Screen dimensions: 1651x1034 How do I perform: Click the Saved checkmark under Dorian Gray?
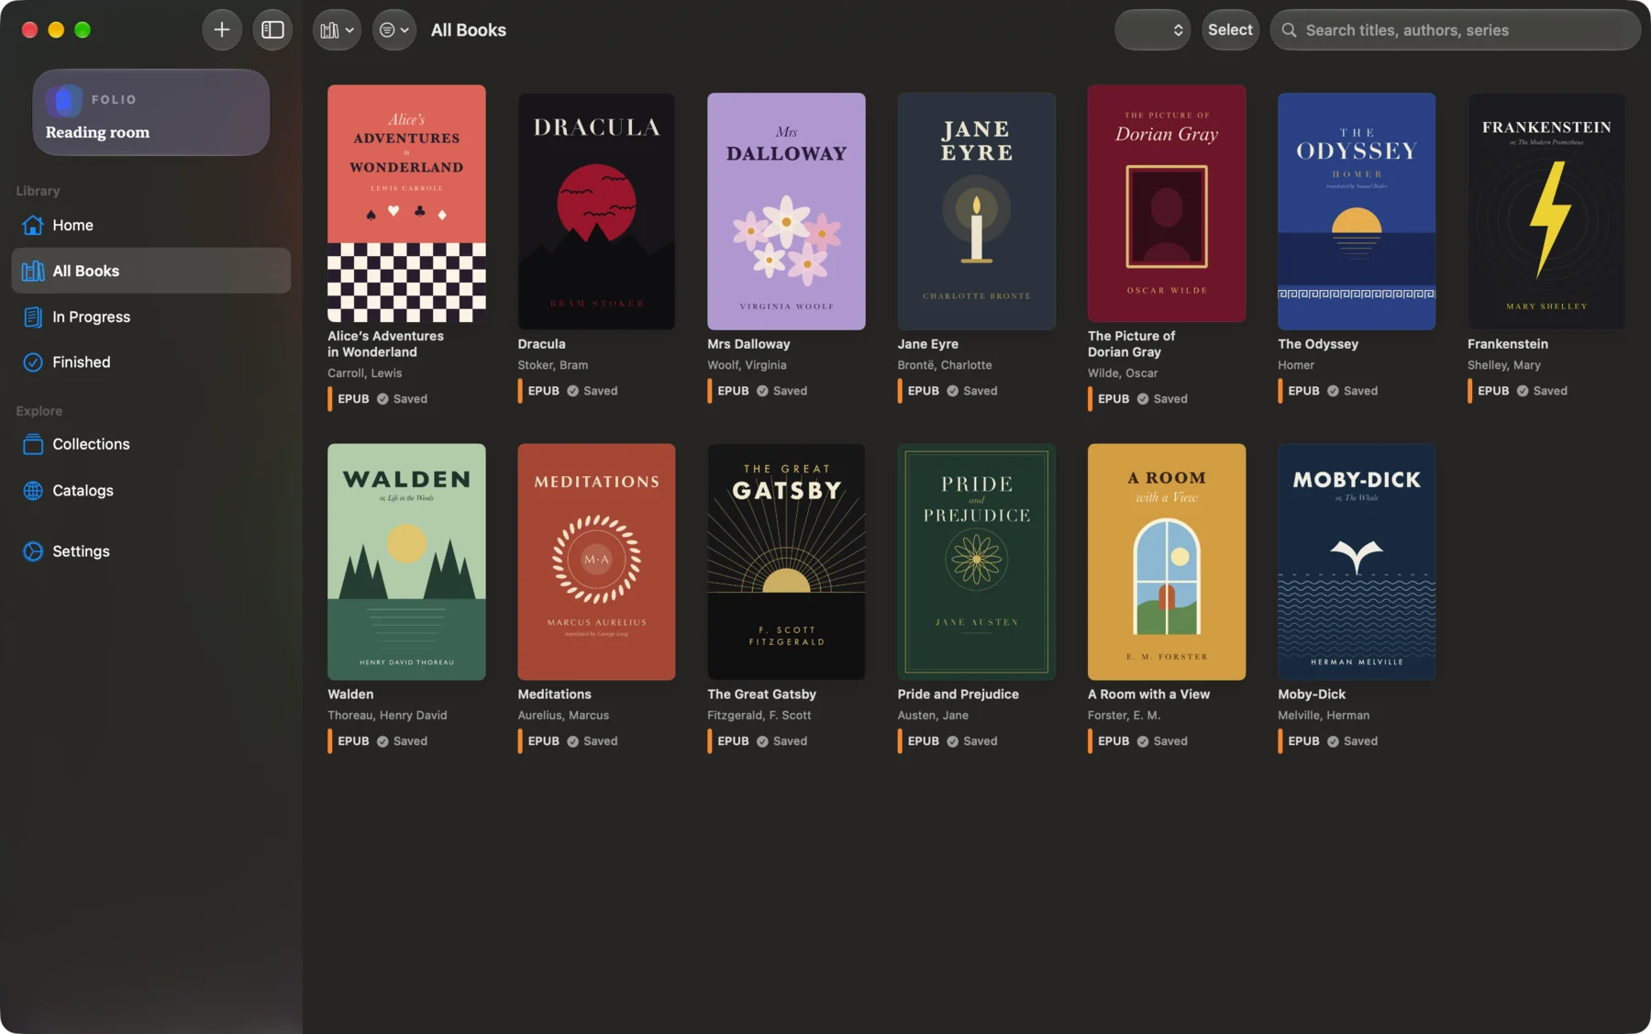coord(1143,399)
